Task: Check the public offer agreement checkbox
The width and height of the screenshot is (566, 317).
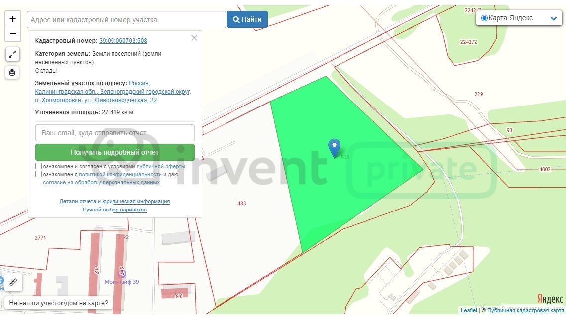Action: click(x=38, y=166)
